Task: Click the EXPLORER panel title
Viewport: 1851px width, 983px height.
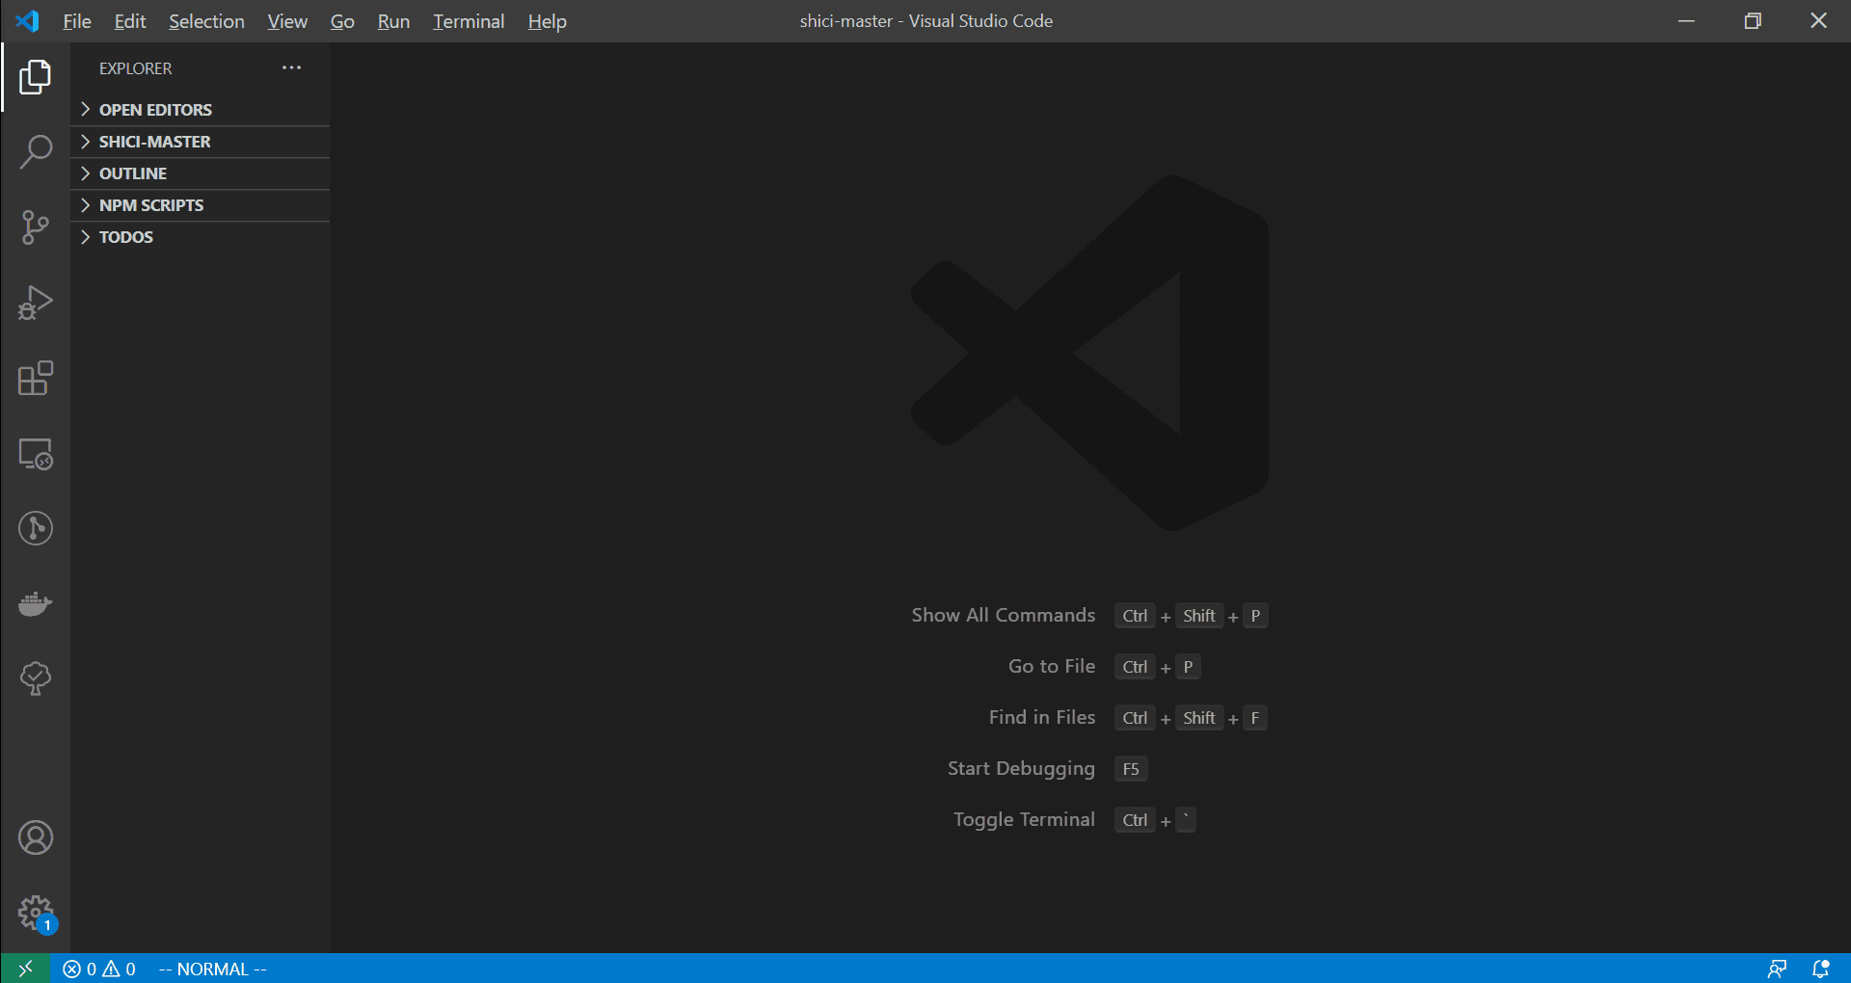Action: click(135, 68)
